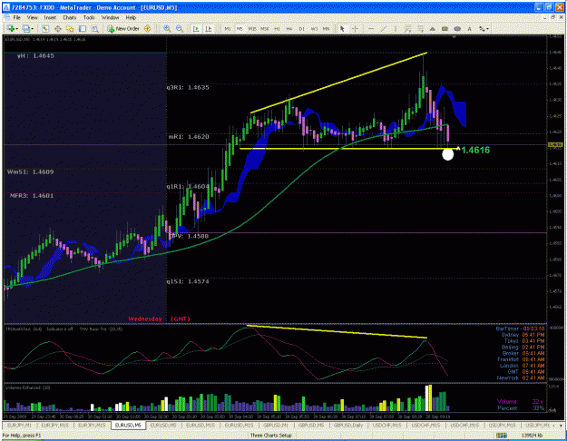The width and height of the screenshot is (567, 441).
Task: Toggle the Expert Advisors icon
Action: (x=148, y=28)
